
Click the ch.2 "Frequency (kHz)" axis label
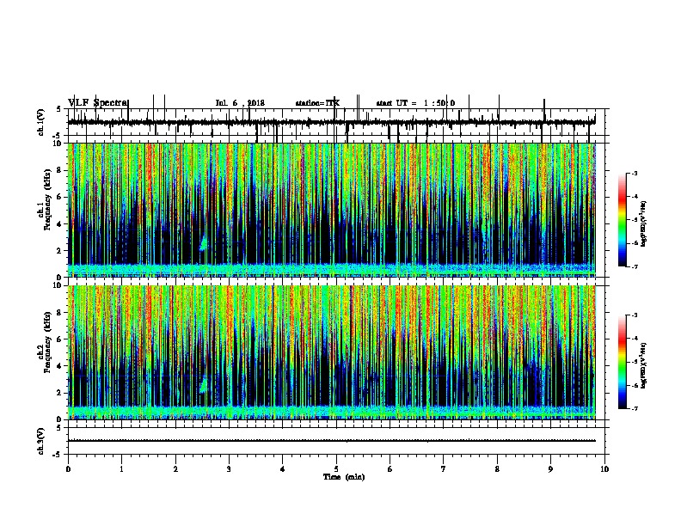[x=48, y=342]
